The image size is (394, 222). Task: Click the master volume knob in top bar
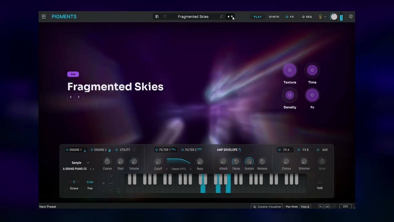coord(334,17)
